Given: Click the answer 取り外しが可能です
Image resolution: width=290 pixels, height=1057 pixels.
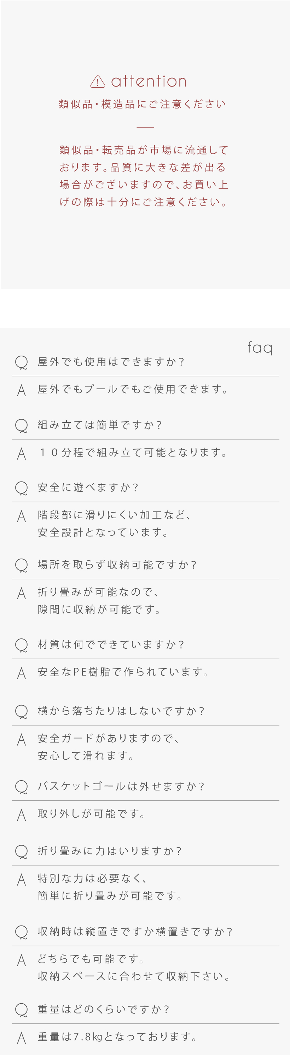Looking at the screenshot, I should [92, 814].
